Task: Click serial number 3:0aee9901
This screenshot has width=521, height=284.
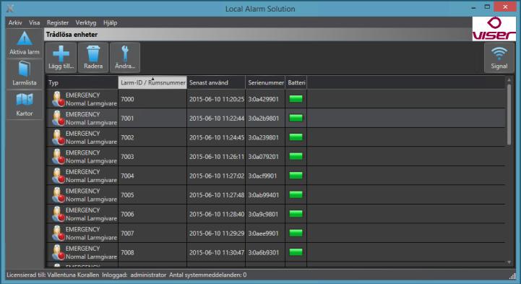Action: pos(264,233)
